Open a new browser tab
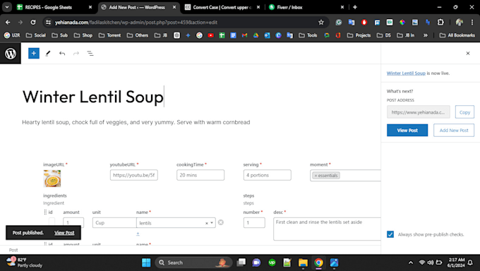The height and width of the screenshot is (271, 480). pyautogui.click(x=355, y=7)
